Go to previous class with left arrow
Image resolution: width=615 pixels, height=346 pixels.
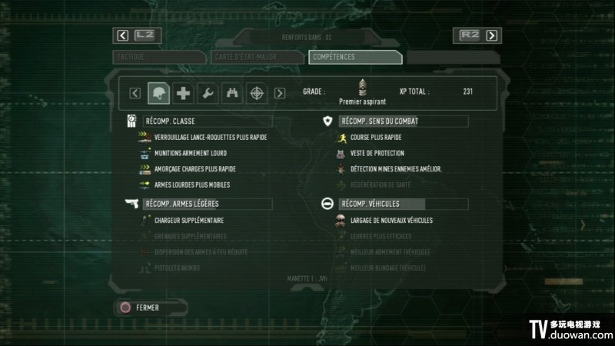135,93
